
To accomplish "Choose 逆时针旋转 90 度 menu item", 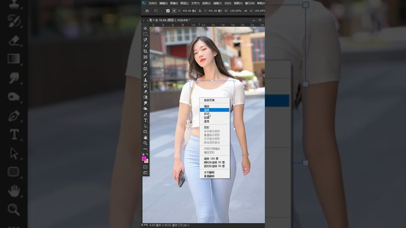I will tap(214, 166).
